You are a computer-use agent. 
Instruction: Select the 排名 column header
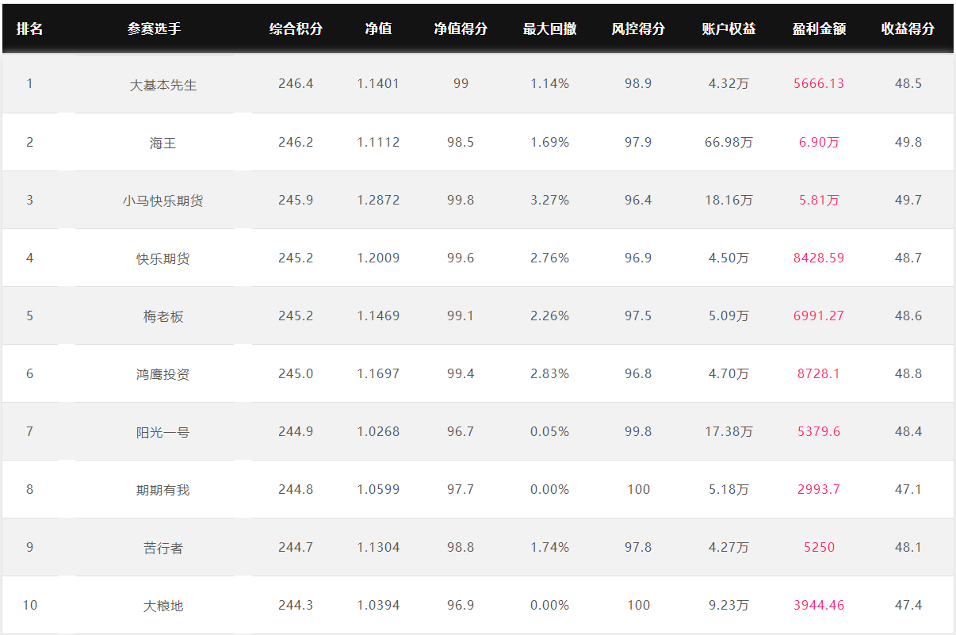click(29, 29)
